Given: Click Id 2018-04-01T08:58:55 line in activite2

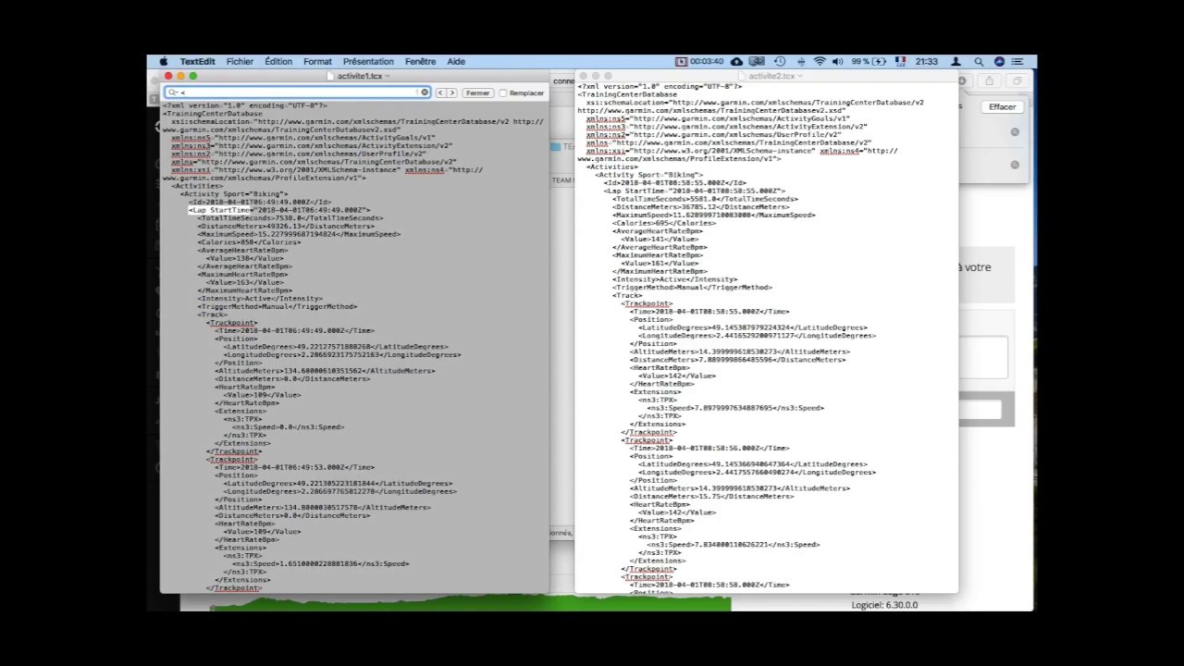Looking at the screenshot, I should [x=675, y=183].
